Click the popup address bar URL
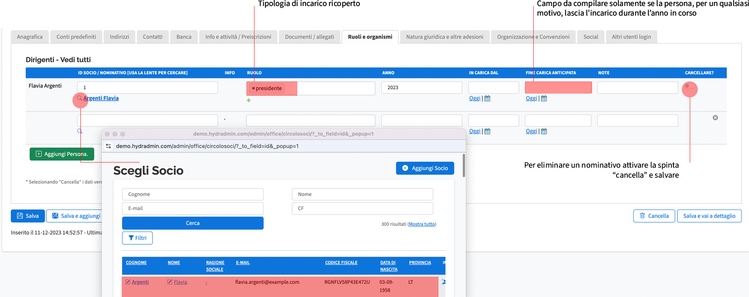The height and width of the screenshot is (297, 749). pyautogui.click(x=207, y=146)
